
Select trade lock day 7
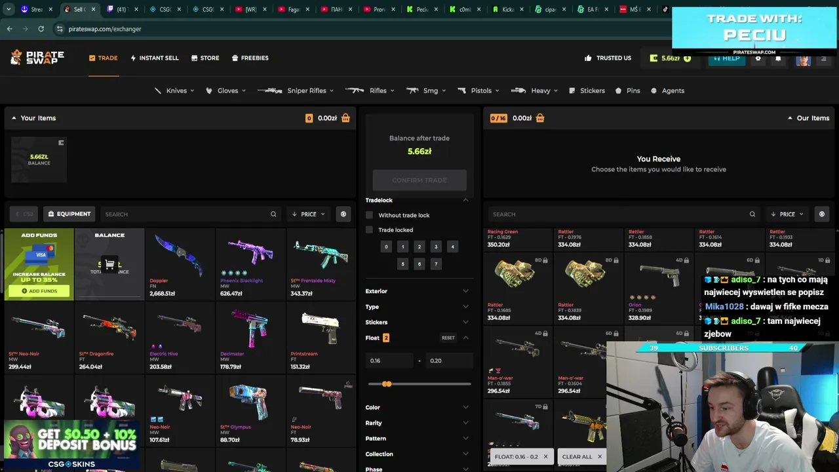[x=436, y=264]
